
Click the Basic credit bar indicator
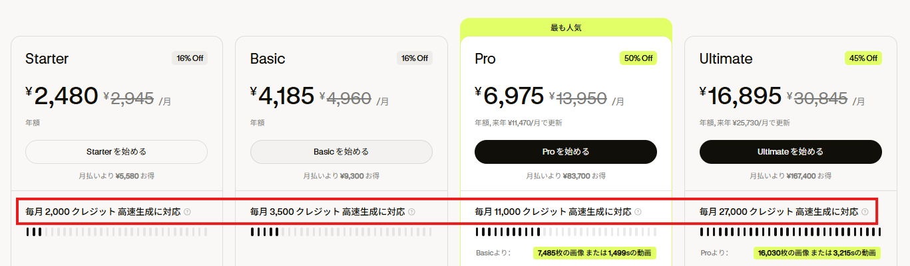point(341,232)
